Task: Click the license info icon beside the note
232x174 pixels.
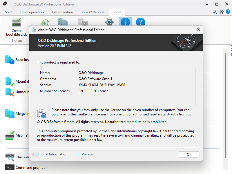Action: pyautogui.click(x=41, y=114)
